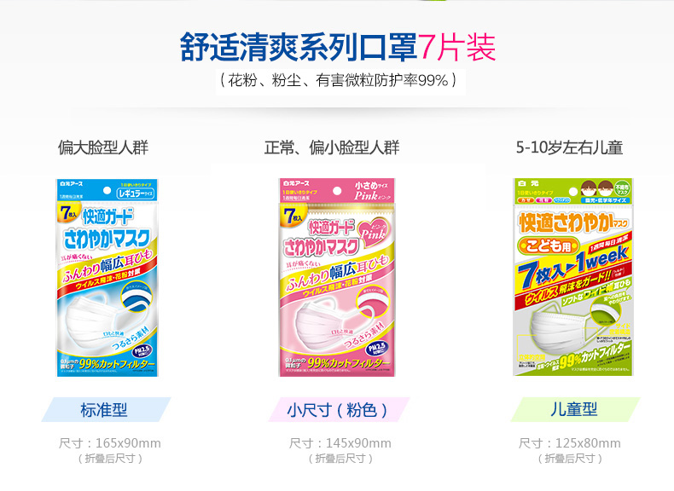Image resolution: width=674 pixels, height=491 pixels.
Task: Click the subtitle about 99% protection rate
Action: pyautogui.click(x=338, y=80)
